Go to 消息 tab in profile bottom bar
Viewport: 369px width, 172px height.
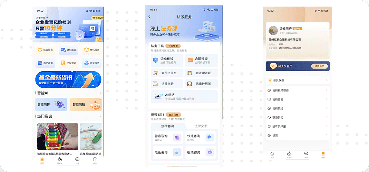tap(306, 154)
